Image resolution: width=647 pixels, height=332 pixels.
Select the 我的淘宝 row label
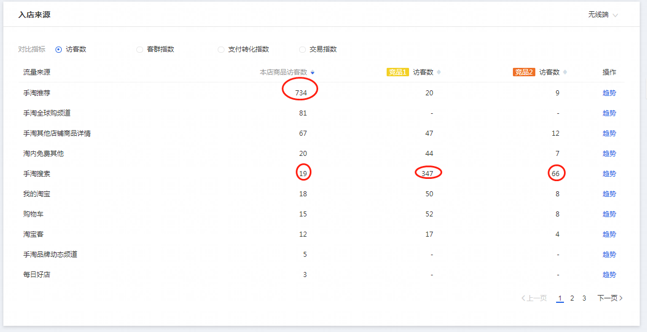pos(36,194)
